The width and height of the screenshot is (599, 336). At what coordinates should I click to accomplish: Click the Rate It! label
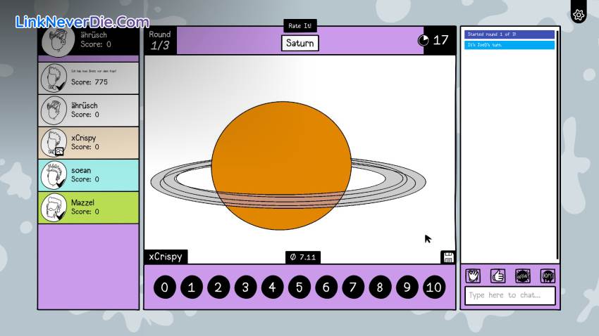[299, 26]
